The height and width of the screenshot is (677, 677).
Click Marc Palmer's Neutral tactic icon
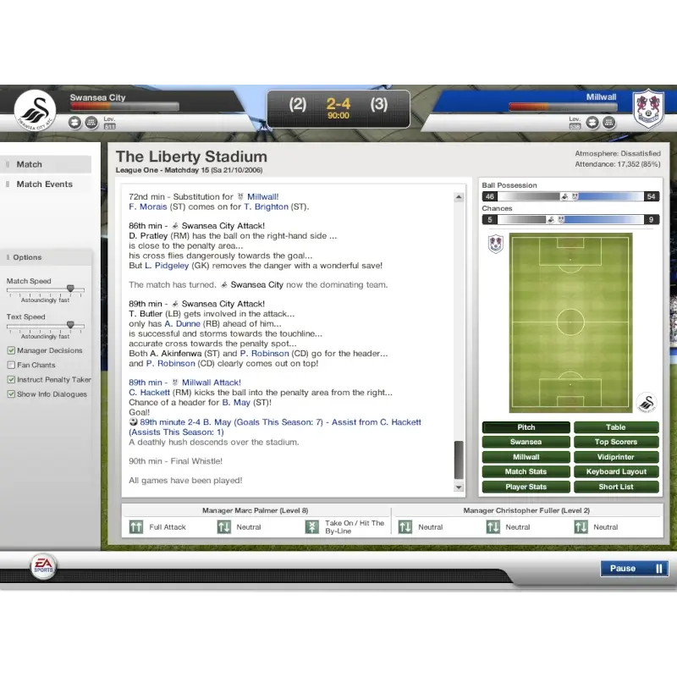pos(223,527)
